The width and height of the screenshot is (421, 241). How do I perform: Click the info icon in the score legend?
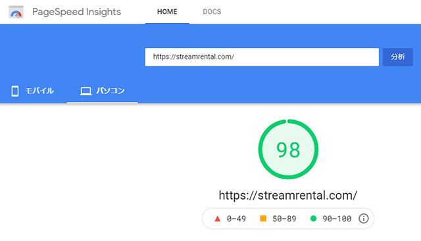pos(364,219)
